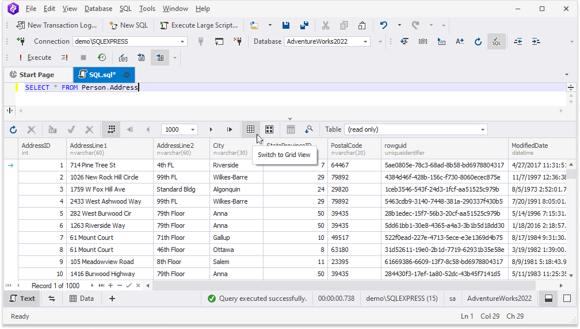
Task: Go to the first page icon
Action: coord(130,130)
